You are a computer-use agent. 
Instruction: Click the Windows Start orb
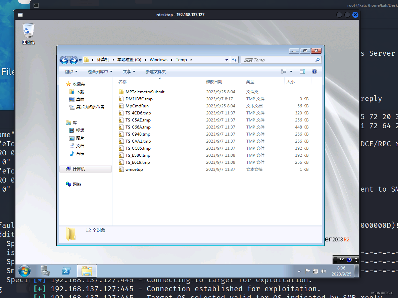point(24,271)
